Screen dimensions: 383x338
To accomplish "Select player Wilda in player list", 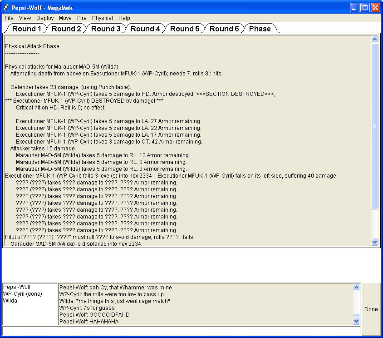I will coord(10,301).
